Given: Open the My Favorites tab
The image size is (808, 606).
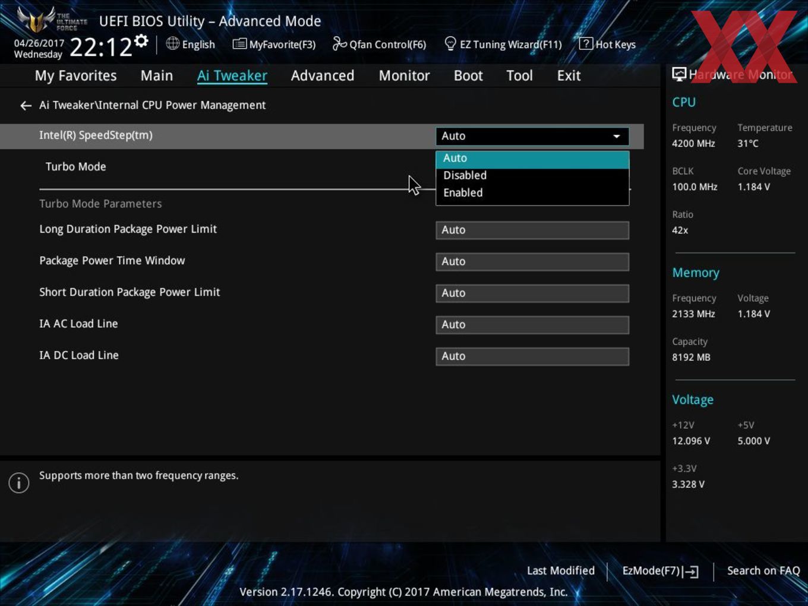Looking at the screenshot, I should 75,75.
